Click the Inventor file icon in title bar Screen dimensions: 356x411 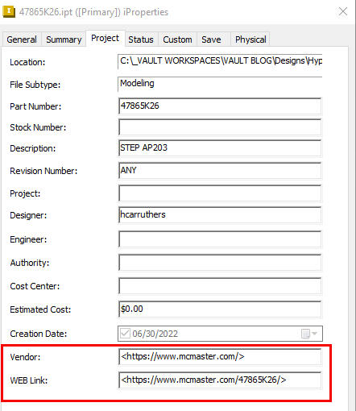[9, 12]
